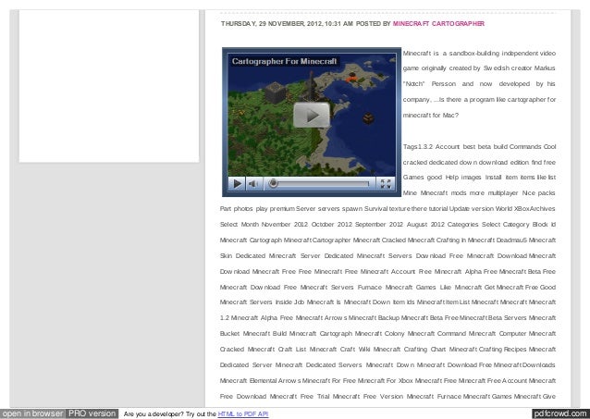Screen dimensions: 590x419
Task: Click the video seek slider knob
Action: 274,183
